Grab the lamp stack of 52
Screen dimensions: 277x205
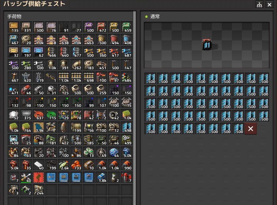(13, 115)
